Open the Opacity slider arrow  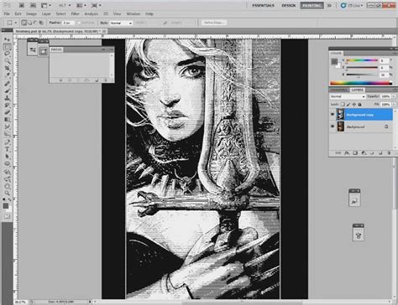394,96
